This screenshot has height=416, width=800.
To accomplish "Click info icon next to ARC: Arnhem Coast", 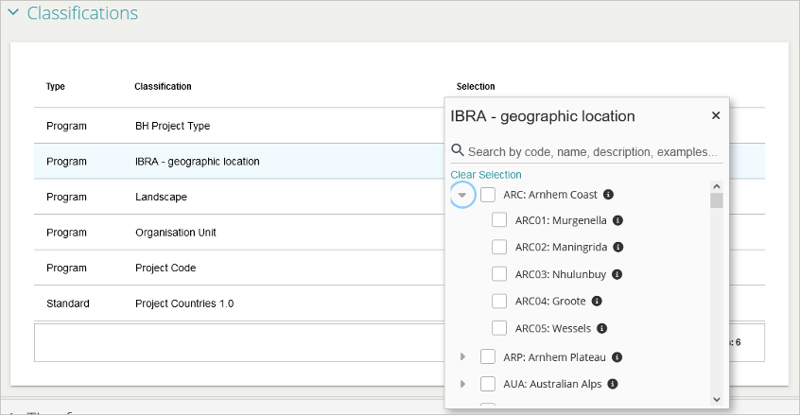I will coord(608,195).
